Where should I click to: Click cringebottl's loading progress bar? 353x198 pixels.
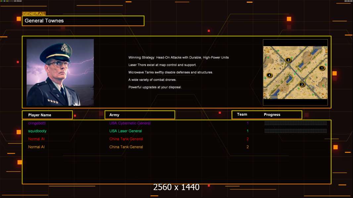296,123
